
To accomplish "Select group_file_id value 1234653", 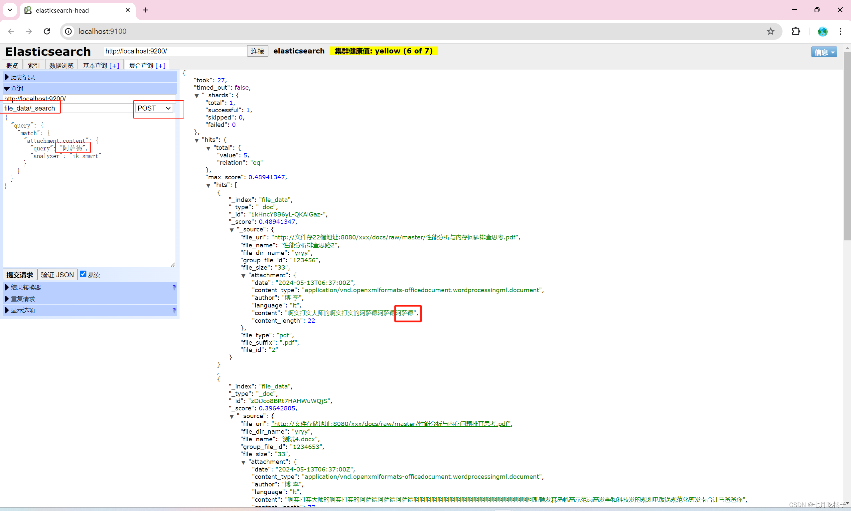I will coord(306,447).
